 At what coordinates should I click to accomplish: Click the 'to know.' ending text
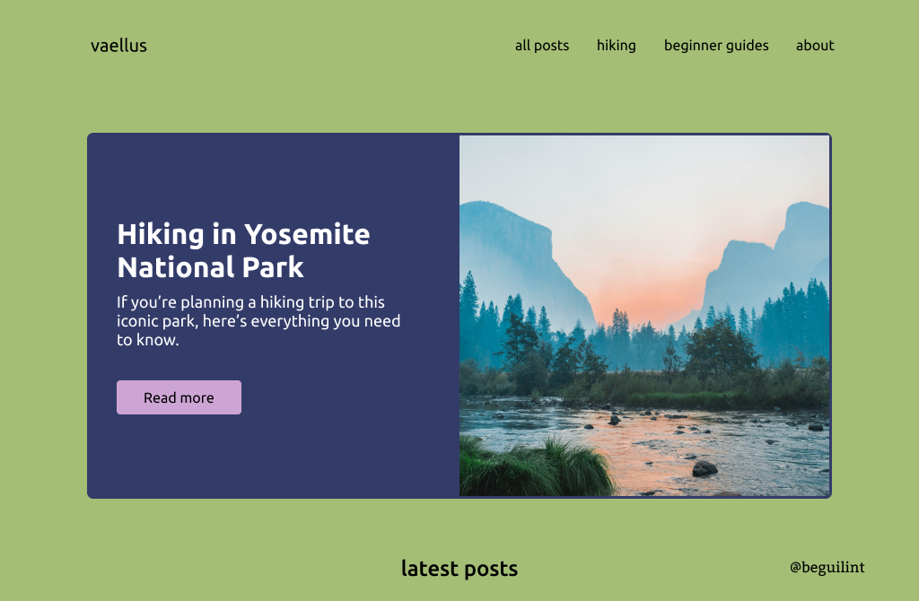click(148, 340)
